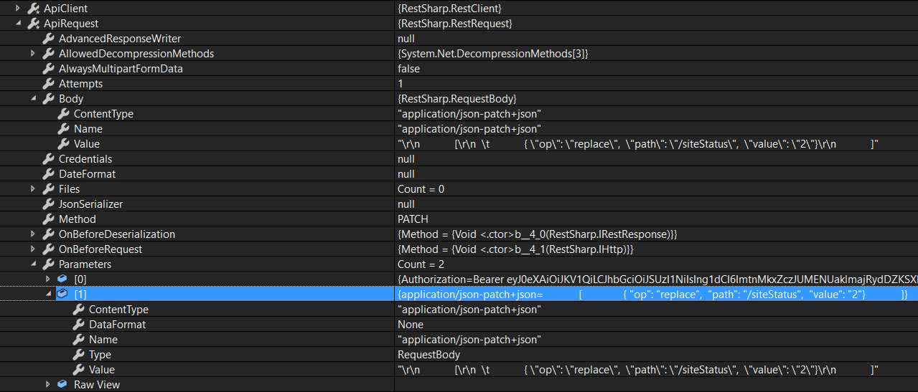Image resolution: width=918 pixels, height=392 pixels.
Task: Click the wrench icon beside AllowedDecompressionMethods
Action: [48, 54]
